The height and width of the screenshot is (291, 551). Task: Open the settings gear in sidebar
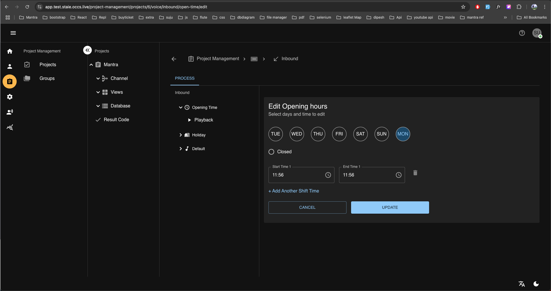[10, 97]
